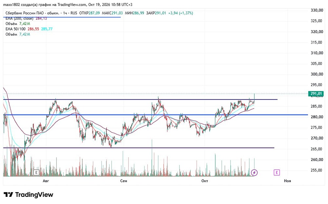The width and height of the screenshot is (328, 204).
Task: Click the 330,00 price axis label
Action: [x=317, y=10]
